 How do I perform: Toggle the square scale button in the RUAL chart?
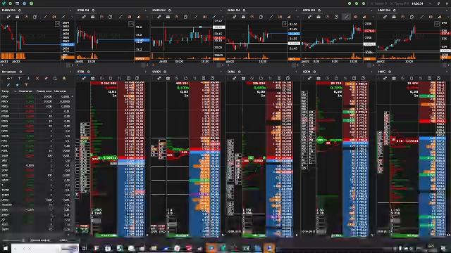(x=284, y=23)
